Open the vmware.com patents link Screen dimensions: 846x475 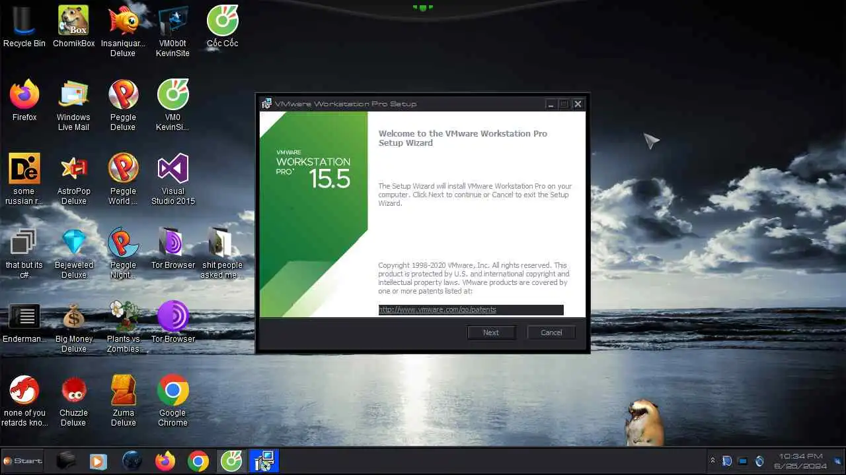pos(438,309)
